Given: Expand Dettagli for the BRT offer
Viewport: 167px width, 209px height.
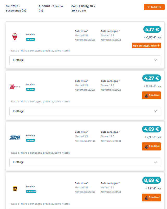Looking at the screenshot, I should tap(85, 111).
